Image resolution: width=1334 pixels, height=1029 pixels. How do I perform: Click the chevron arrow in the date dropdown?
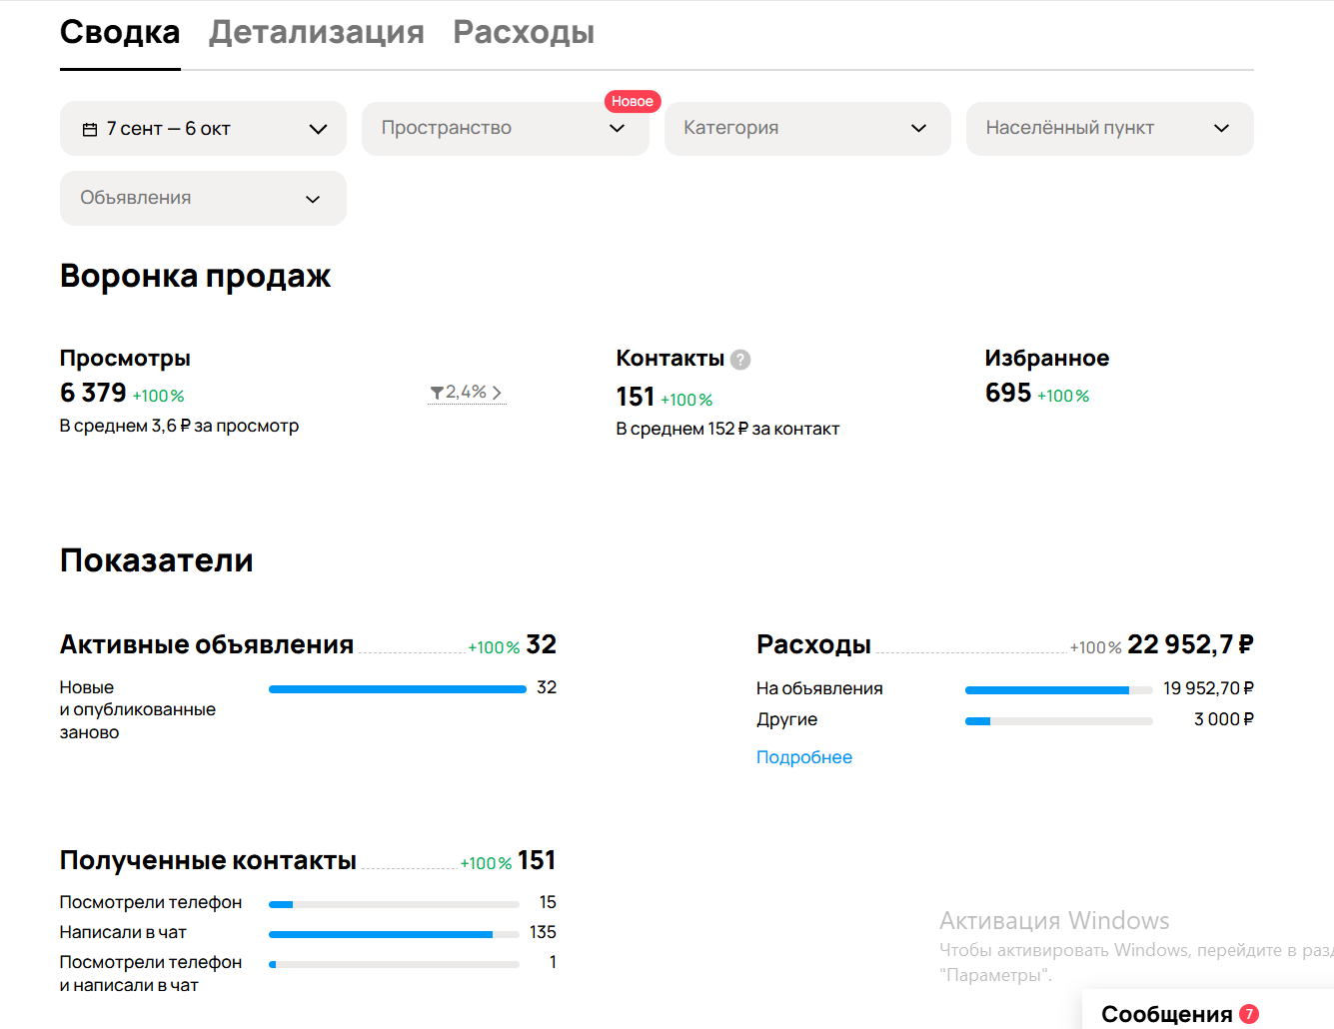point(318,129)
